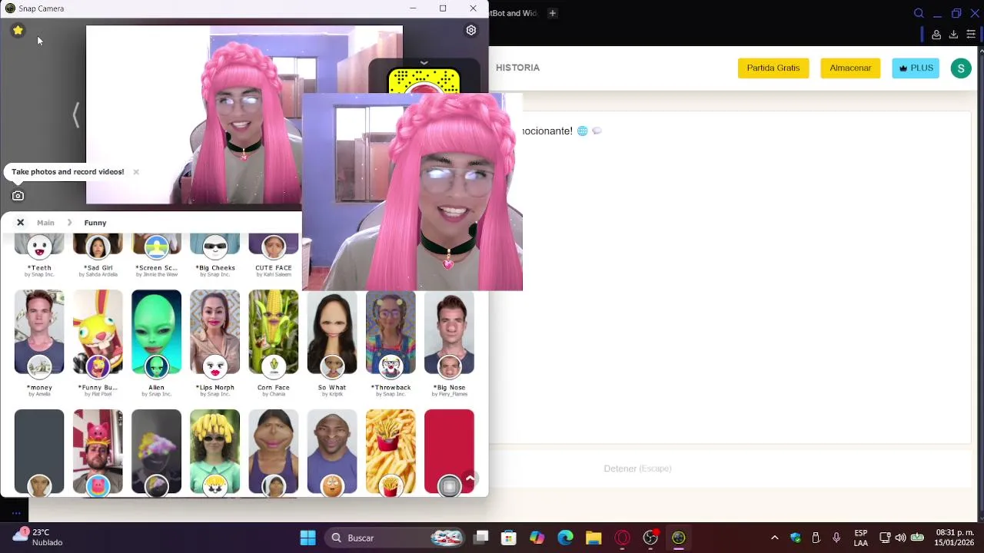Open Microsoft Store from taskbar
Screen dimensions: 984x553
(508, 538)
